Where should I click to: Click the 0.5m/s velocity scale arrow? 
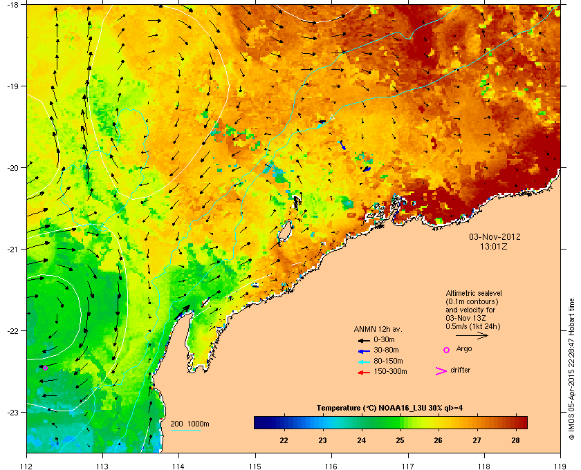pos(472,335)
